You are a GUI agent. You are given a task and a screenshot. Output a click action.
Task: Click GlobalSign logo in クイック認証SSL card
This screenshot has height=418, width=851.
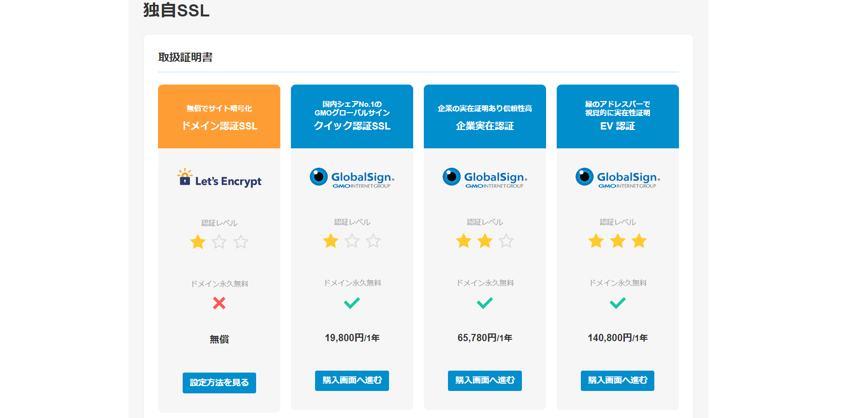coord(352,178)
